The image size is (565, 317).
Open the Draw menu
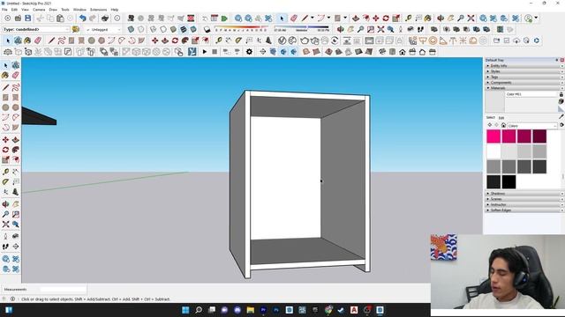[x=53, y=10]
